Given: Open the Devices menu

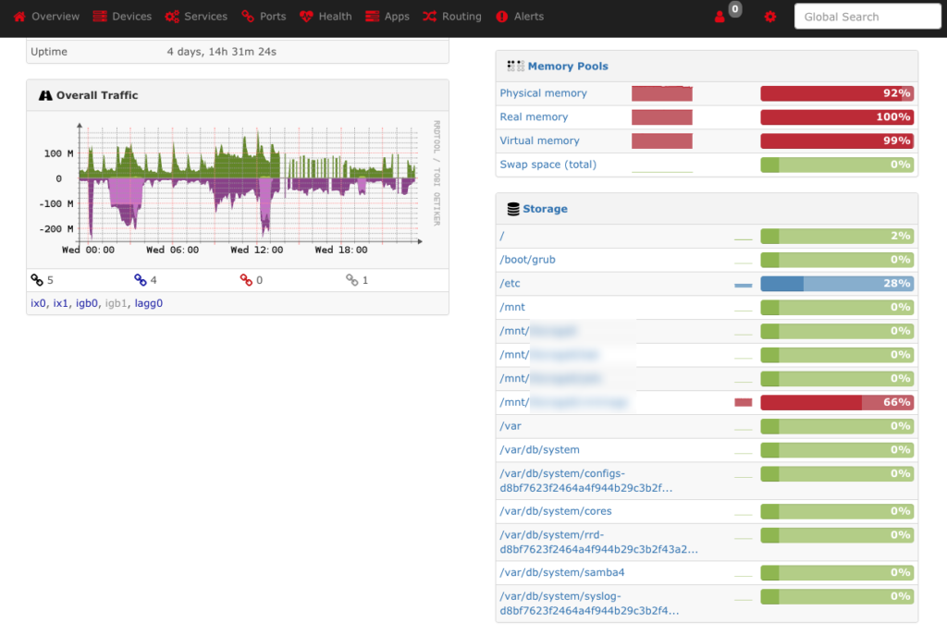Looking at the screenshot, I should 122,17.
